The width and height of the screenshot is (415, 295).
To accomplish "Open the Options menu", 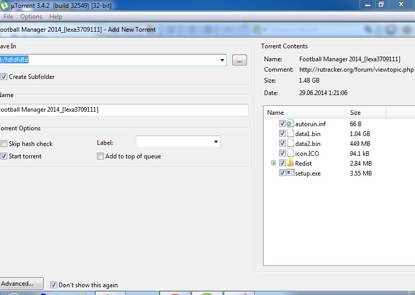I will [x=31, y=17].
